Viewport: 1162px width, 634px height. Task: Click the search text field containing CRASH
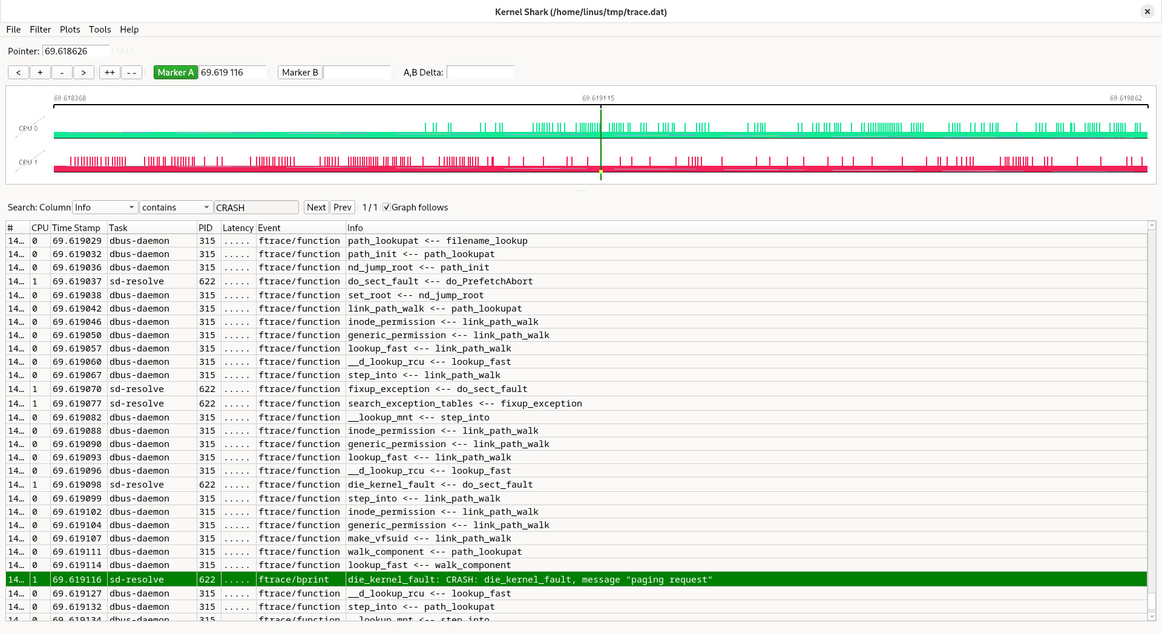[x=257, y=208]
